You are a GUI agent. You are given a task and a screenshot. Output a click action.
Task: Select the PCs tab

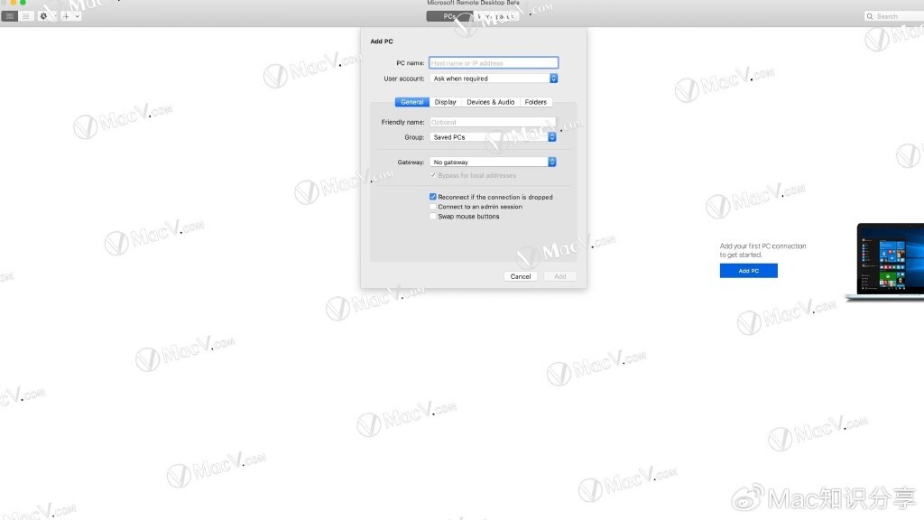point(449,16)
